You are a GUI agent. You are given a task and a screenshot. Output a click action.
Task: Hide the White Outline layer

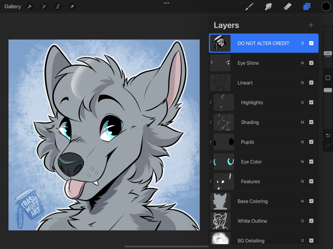pos(311,221)
